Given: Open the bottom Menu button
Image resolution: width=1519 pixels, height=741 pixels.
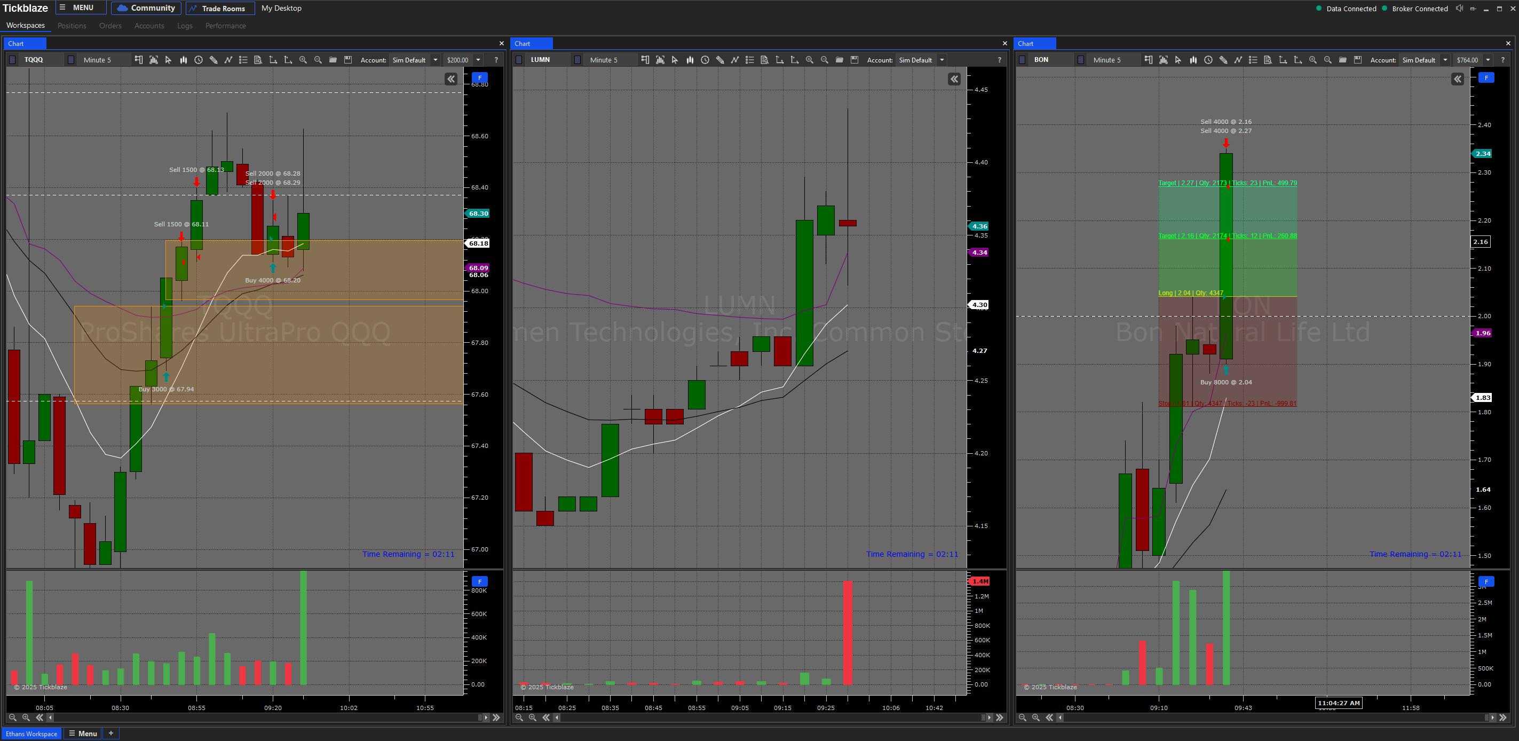Looking at the screenshot, I should click(83, 734).
